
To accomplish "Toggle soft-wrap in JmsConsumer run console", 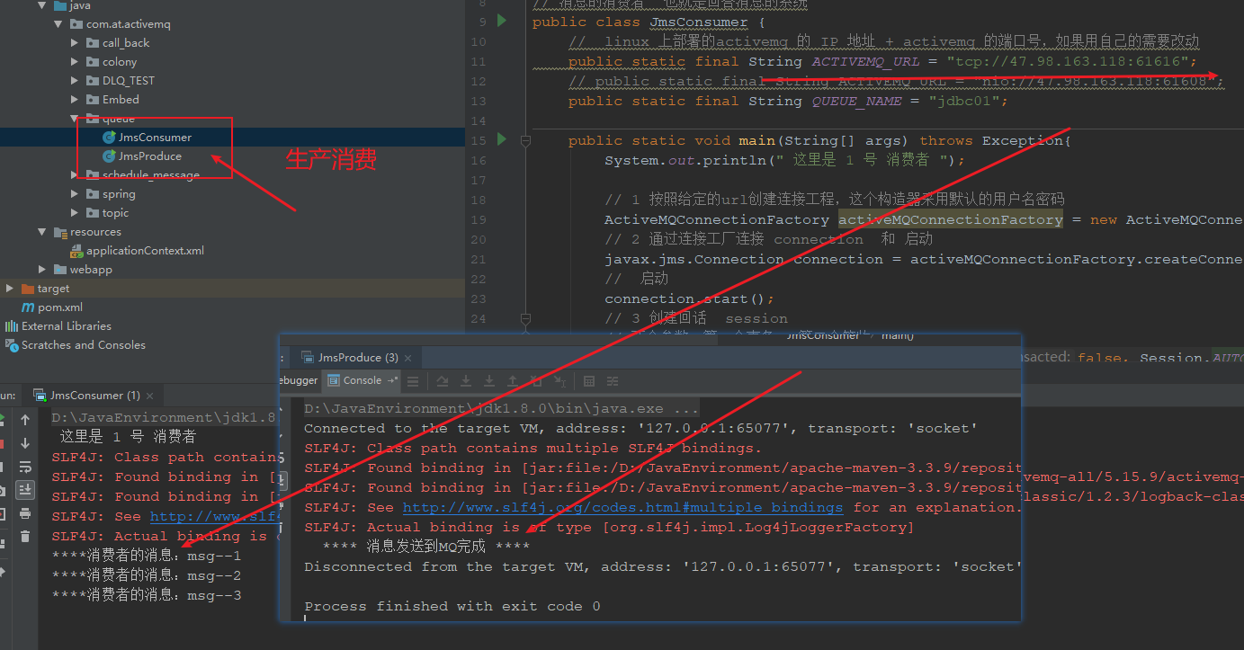I will click(25, 467).
